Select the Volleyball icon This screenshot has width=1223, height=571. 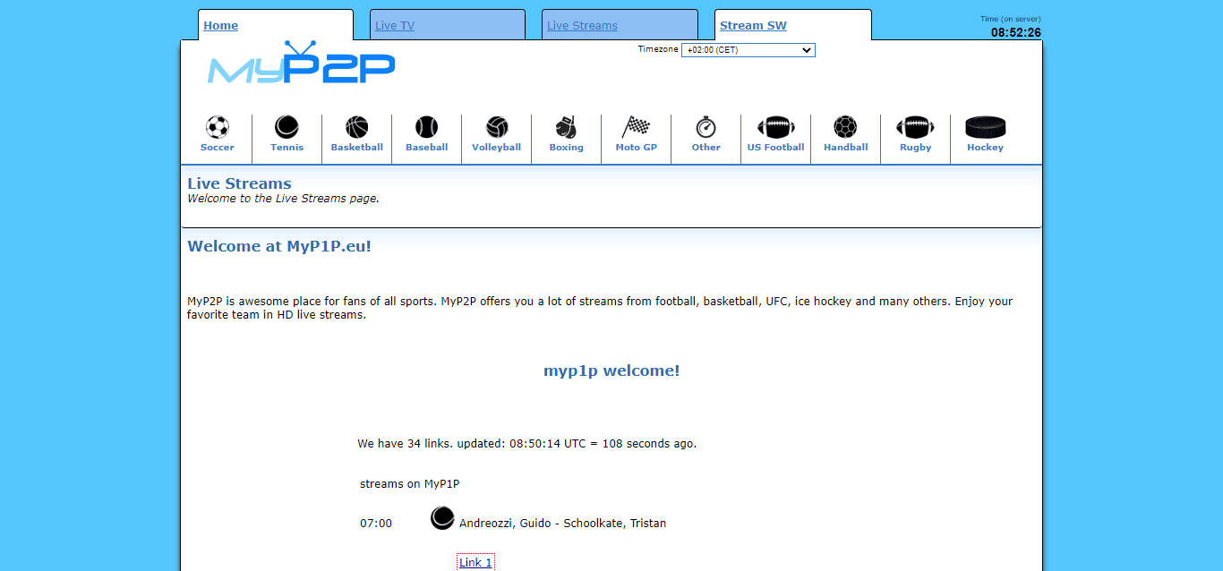tap(496, 127)
